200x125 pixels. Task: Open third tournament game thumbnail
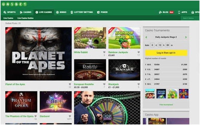(x=172, y=94)
